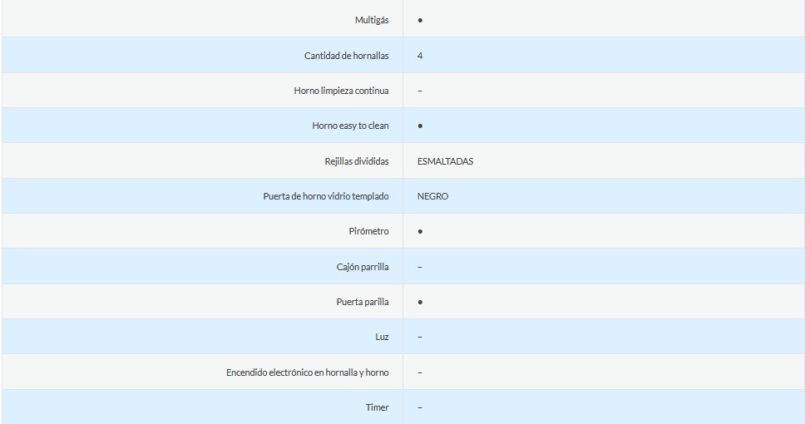Click the Pirómetro row bullet indicator
The width and height of the screenshot is (805, 424).
point(420,231)
